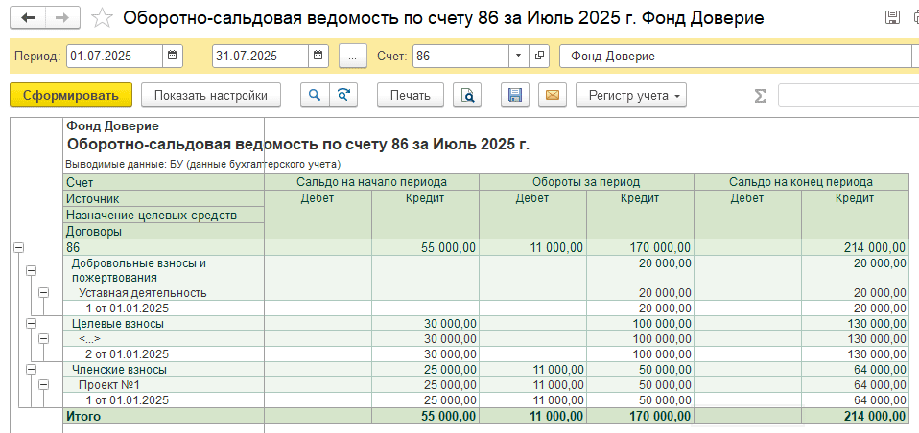Click the back navigation arrow

point(28,18)
